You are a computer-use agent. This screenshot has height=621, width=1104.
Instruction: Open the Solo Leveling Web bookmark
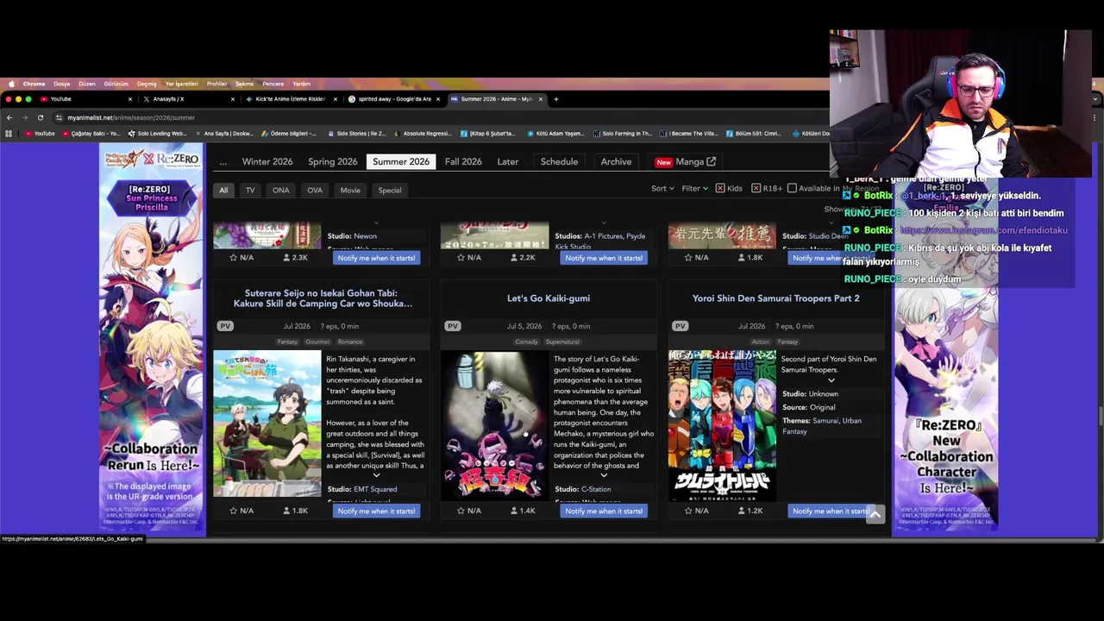157,134
